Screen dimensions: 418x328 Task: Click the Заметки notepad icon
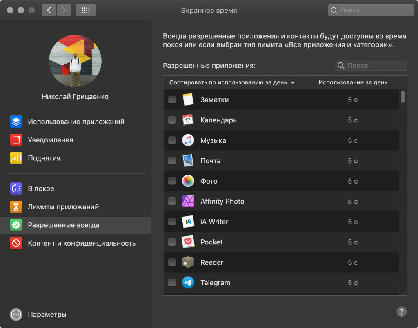(188, 100)
